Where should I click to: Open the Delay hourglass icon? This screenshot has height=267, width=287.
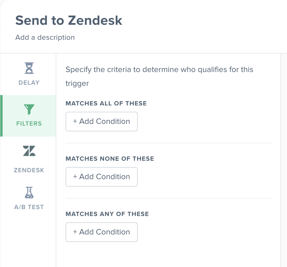29,68
